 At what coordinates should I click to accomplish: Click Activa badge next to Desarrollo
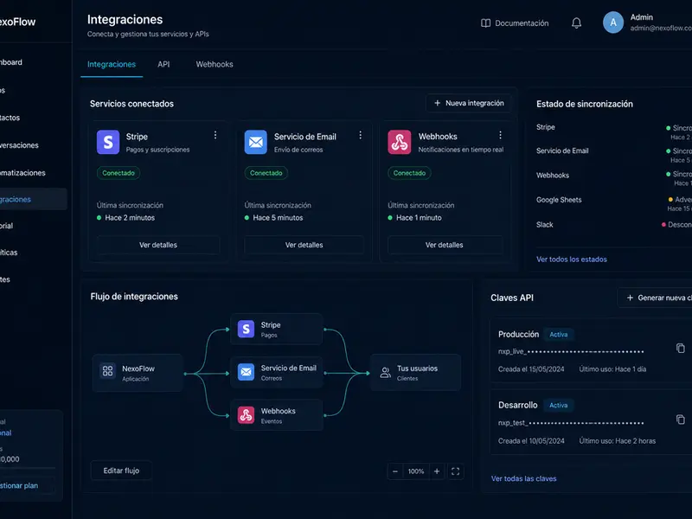pyautogui.click(x=559, y=405)
